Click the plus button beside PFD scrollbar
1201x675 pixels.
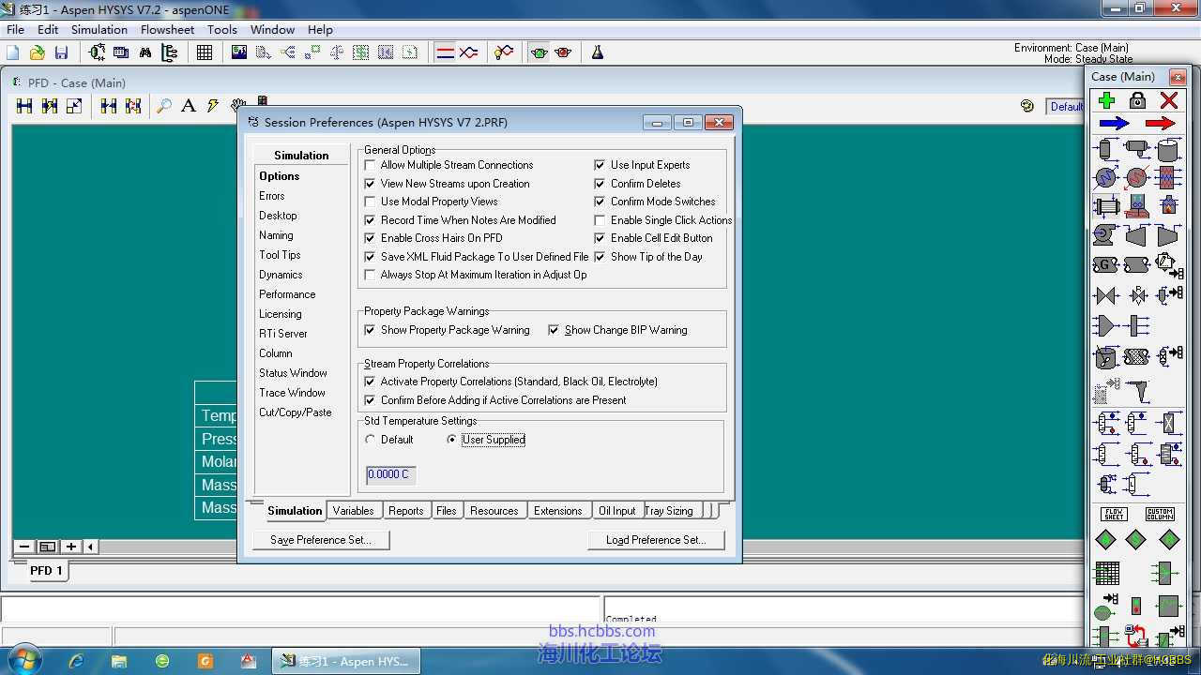tap(71, 547)
